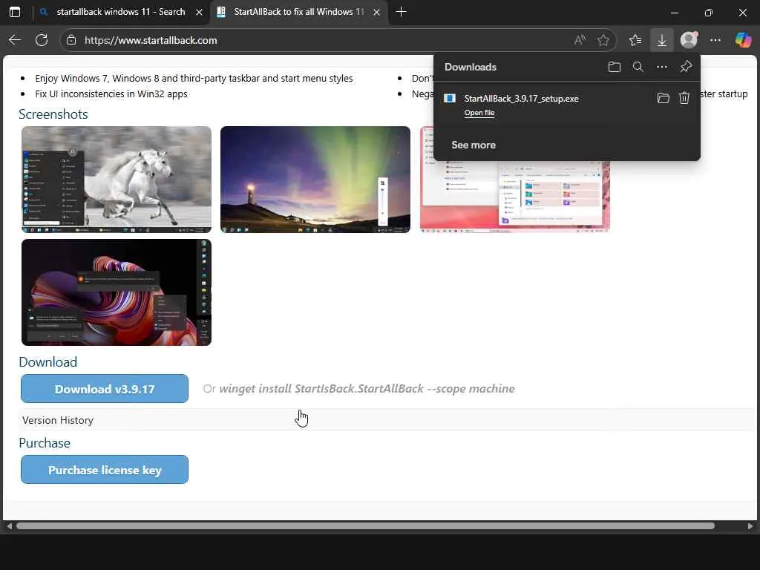Add this page to favorites star
This screenshot has width=760, height=570.
pyautogui.click(x=603, y=40)
